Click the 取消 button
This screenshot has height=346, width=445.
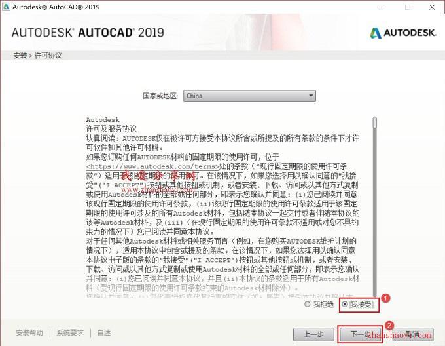pos(413,334)
